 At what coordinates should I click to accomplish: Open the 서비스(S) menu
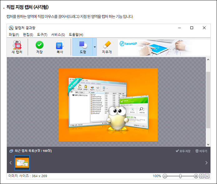(58, 35)
